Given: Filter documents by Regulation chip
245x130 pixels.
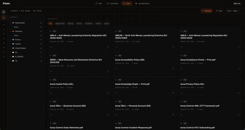Looking at the screenshot, I should coord(60,24).
